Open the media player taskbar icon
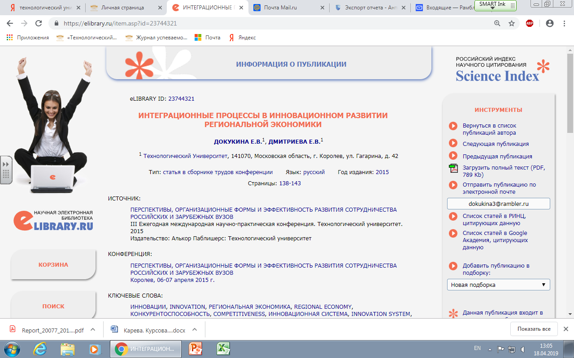 [94, 349]
